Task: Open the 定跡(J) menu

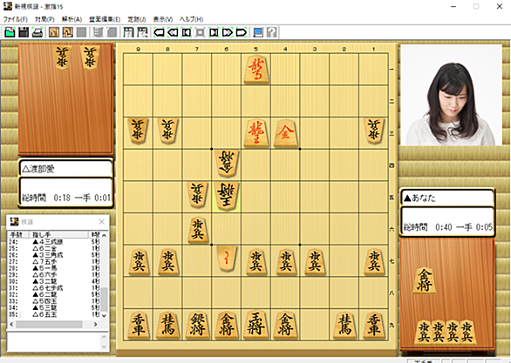Action: 137,19
